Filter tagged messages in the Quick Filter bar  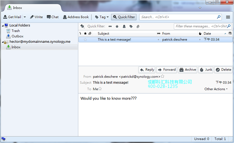131,26
